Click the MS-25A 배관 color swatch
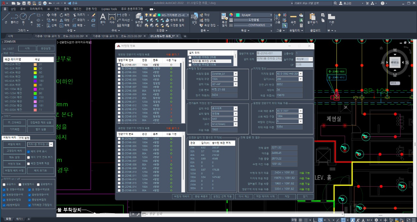This screenshot has width=417, height=222. 35,65
